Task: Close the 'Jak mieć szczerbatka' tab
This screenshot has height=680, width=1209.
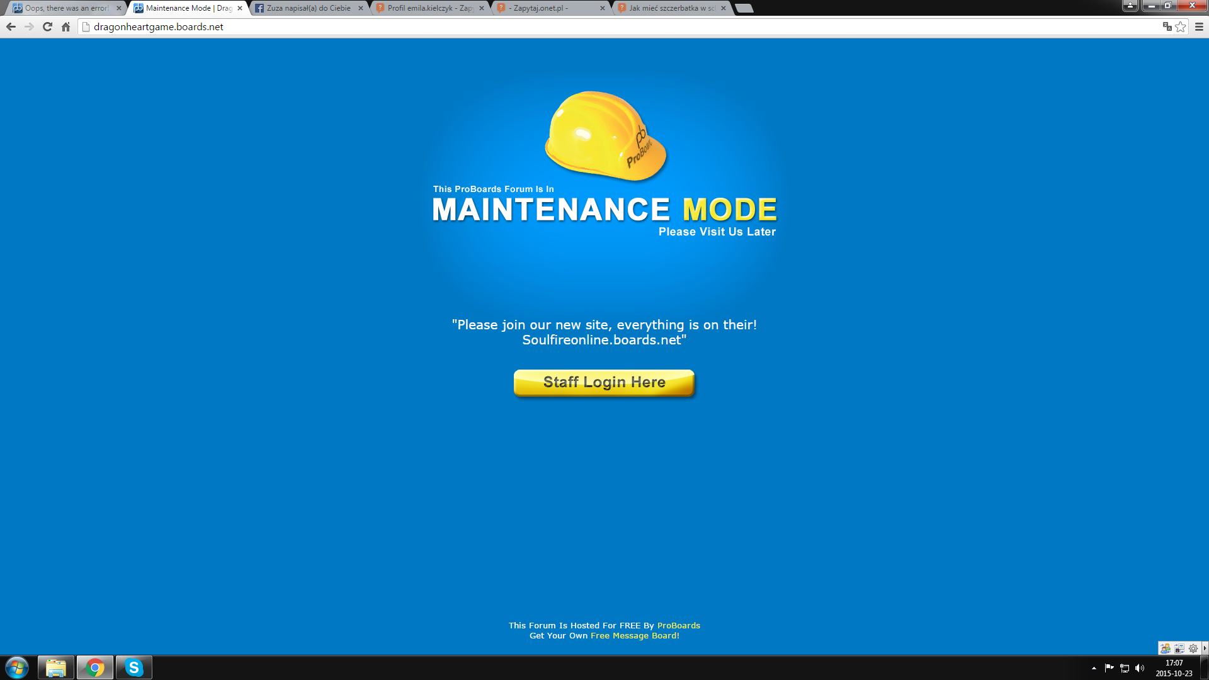Action: 724,8
